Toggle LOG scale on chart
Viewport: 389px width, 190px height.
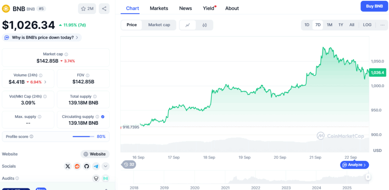pos(367,25)
